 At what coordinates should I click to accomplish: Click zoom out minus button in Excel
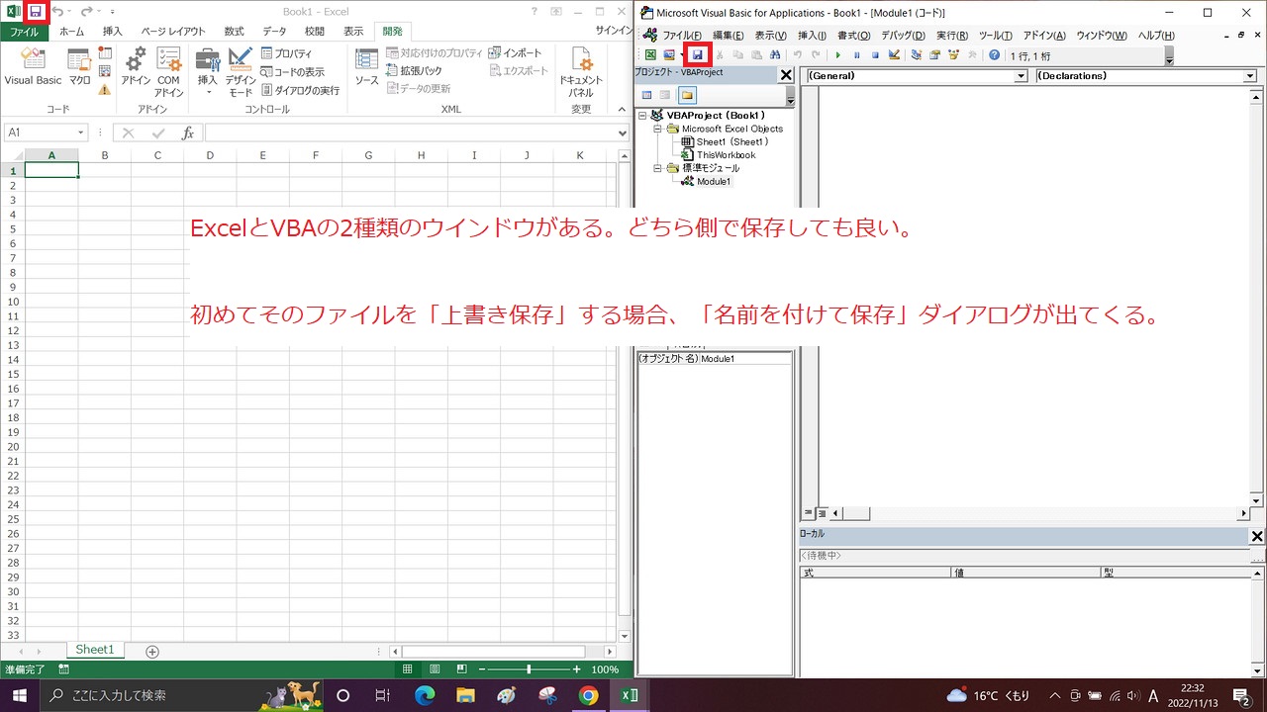[480, 669]
